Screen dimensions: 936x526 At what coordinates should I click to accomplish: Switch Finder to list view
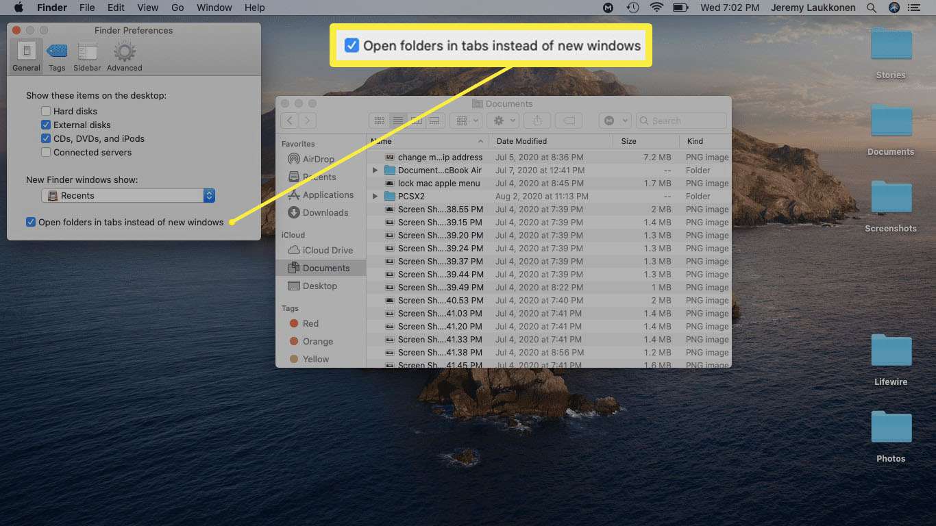(x=397, y=121)
